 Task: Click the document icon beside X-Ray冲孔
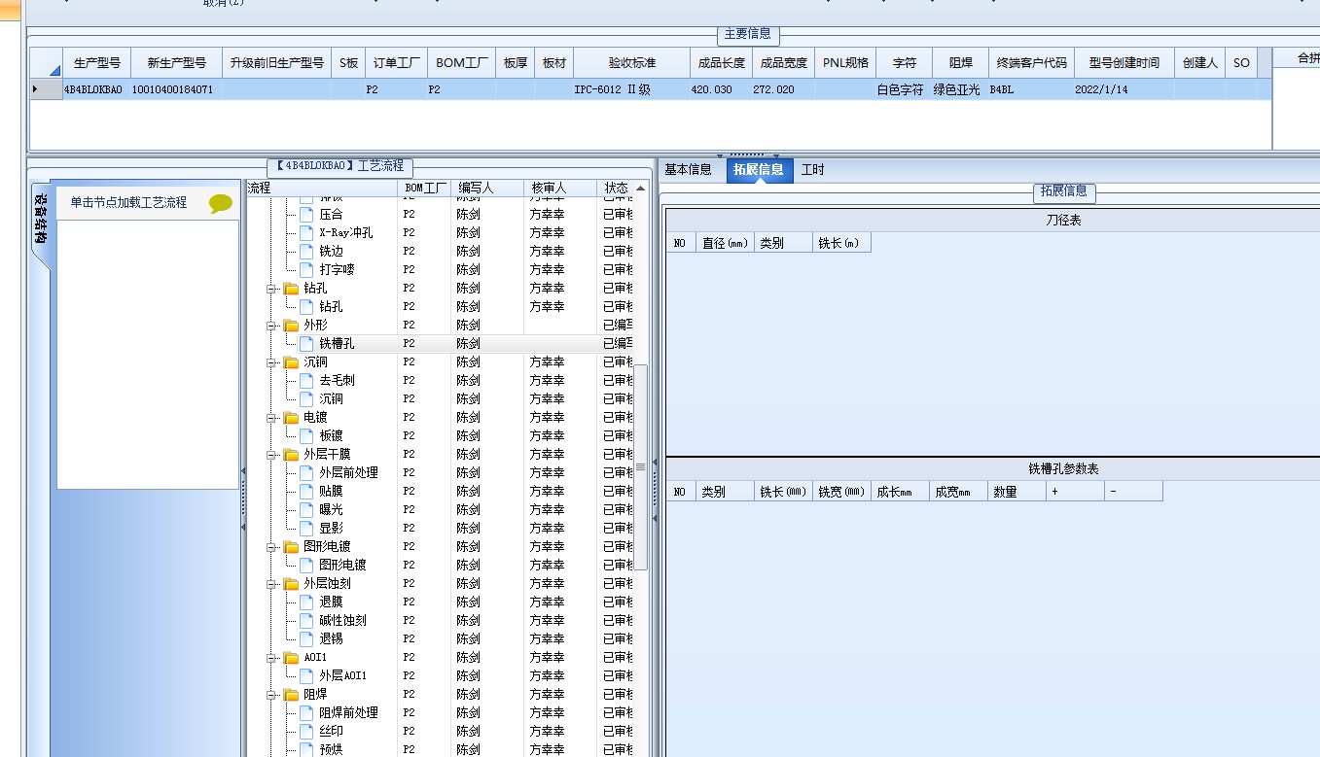[x=306, y=232]
